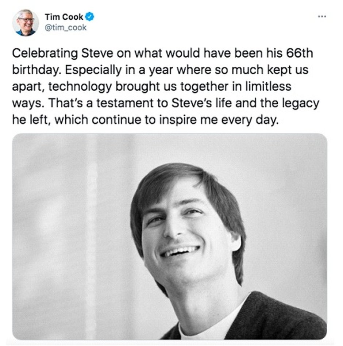Screen dimensions: 343x346
Task: Open Tim Cook display name profile link
Action: [x=64, y=17]
